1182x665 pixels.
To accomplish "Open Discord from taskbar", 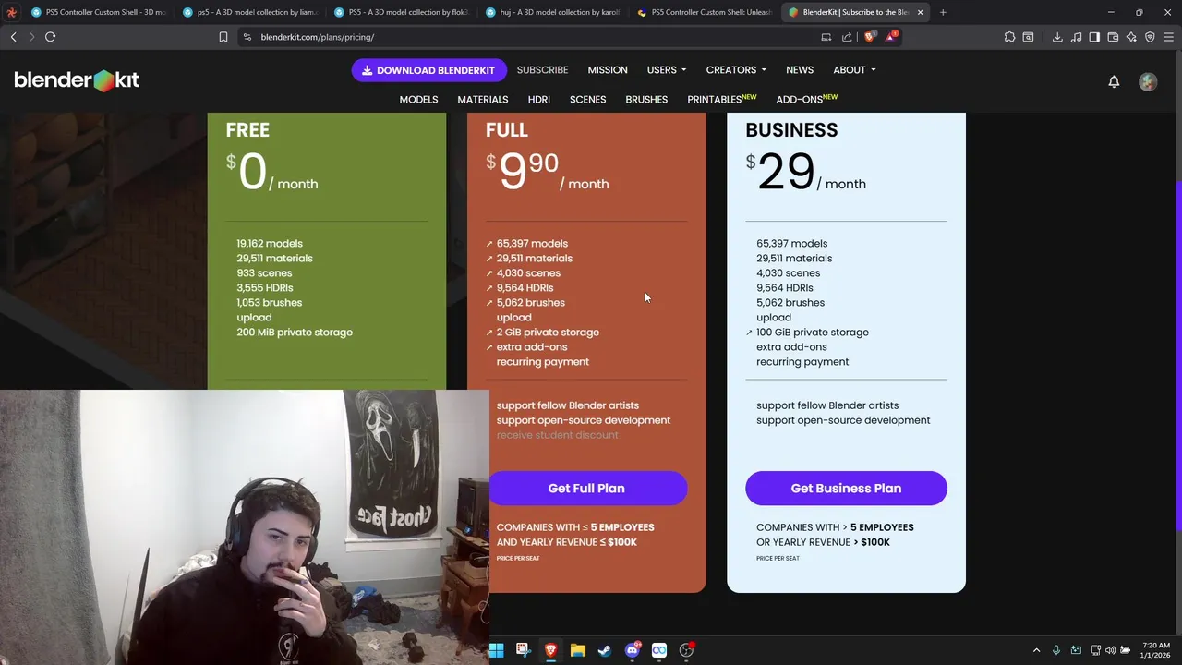I will tap(632, 650).
